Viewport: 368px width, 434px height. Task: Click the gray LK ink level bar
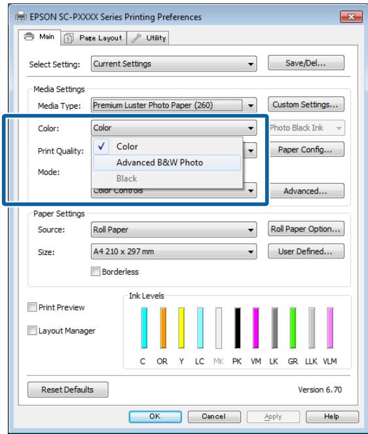(x=274, y=328)
